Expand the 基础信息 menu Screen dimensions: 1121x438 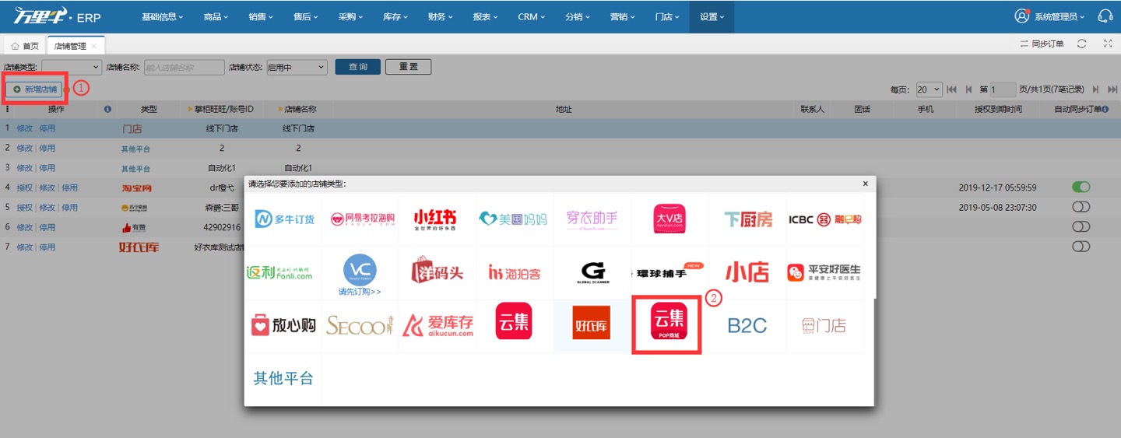(163, 16)
